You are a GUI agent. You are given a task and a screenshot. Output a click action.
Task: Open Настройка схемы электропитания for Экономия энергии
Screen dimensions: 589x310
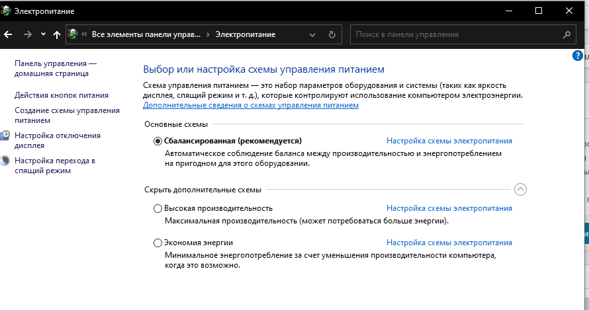pyautogui.click(x=449, y=243)
